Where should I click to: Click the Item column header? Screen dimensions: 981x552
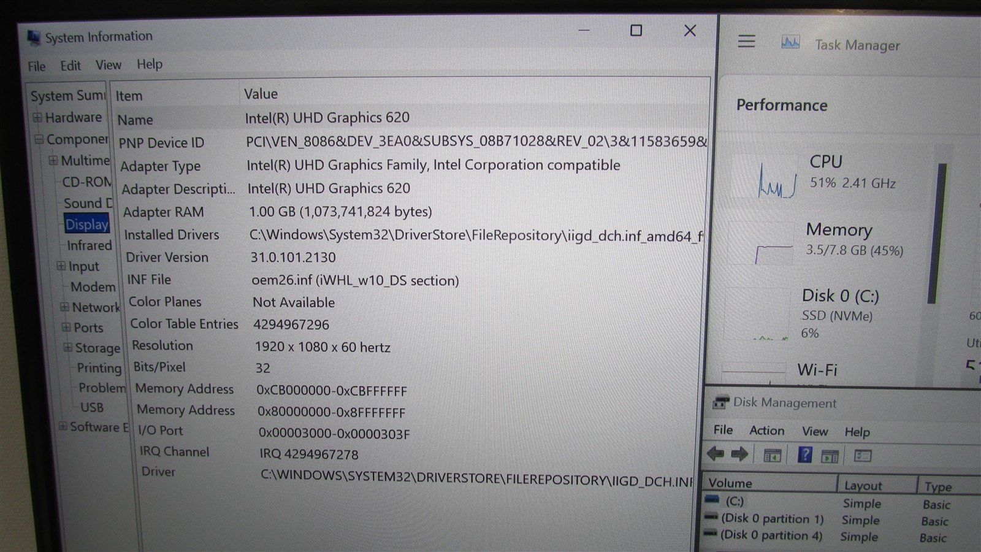[x=175, y=96]
